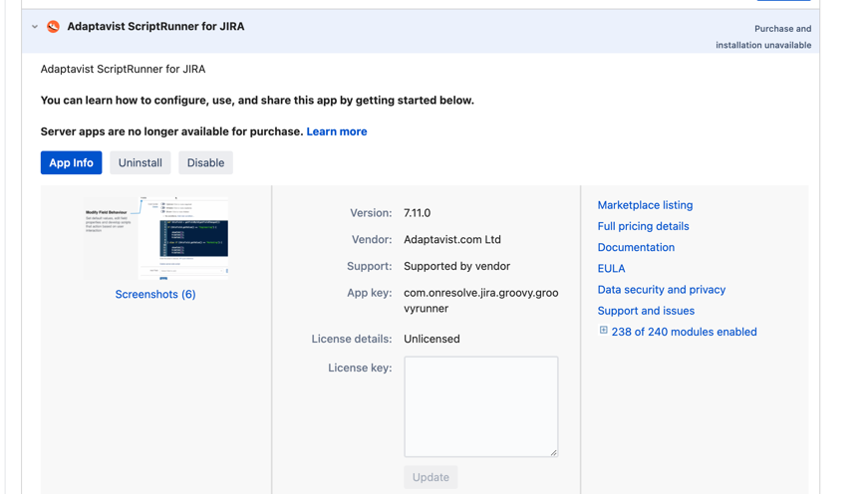Open Data security and privacy link
This screenshot has height=494, width=868.
[x=661, y=290]
